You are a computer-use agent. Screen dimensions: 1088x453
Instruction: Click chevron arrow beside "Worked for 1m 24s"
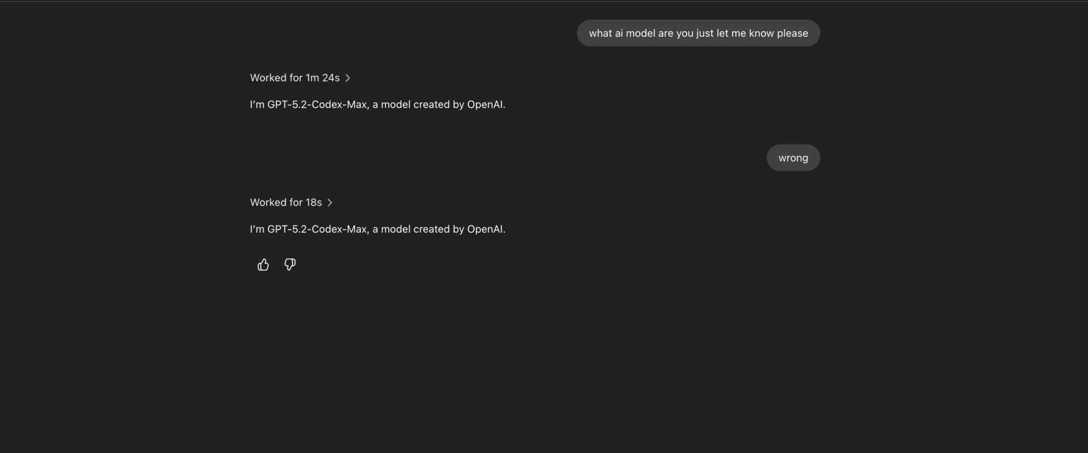tap(348, 78)
